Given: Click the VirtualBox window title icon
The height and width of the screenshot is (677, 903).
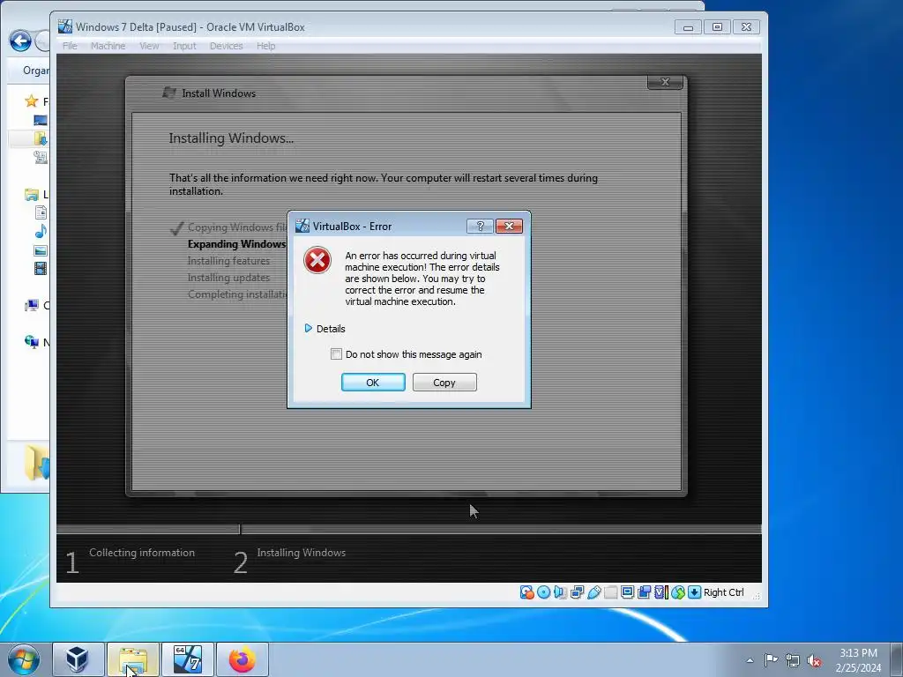Looking at the screenshot, I should coord(65,26).
